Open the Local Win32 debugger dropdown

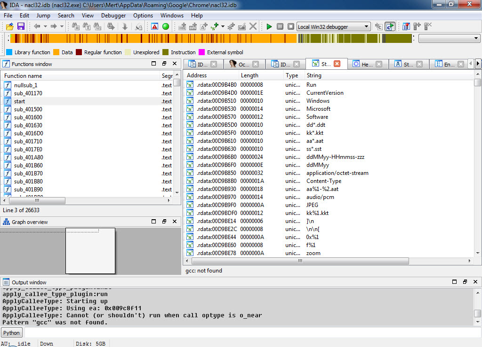366,27
